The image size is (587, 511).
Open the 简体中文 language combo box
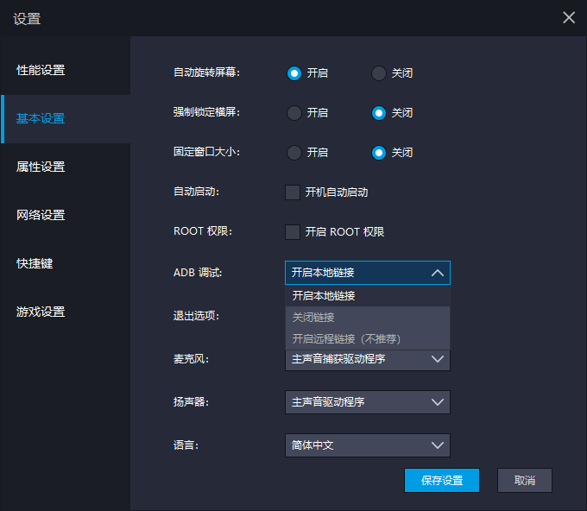pos(367,445)
